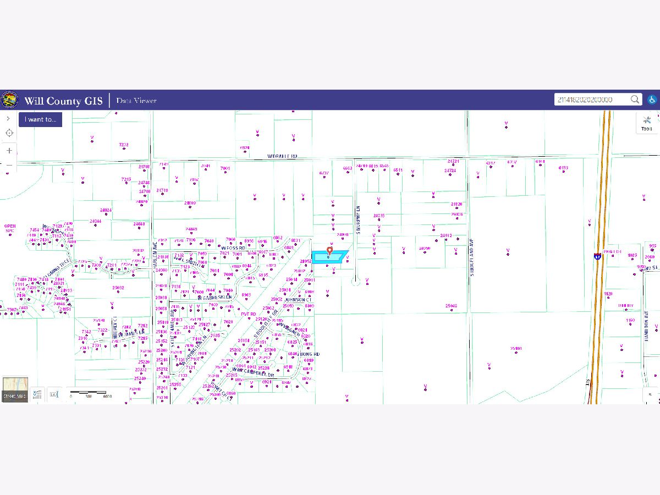Open the accessibility options icon
This screenshot has height=495, width=660.
coord(652,100)
